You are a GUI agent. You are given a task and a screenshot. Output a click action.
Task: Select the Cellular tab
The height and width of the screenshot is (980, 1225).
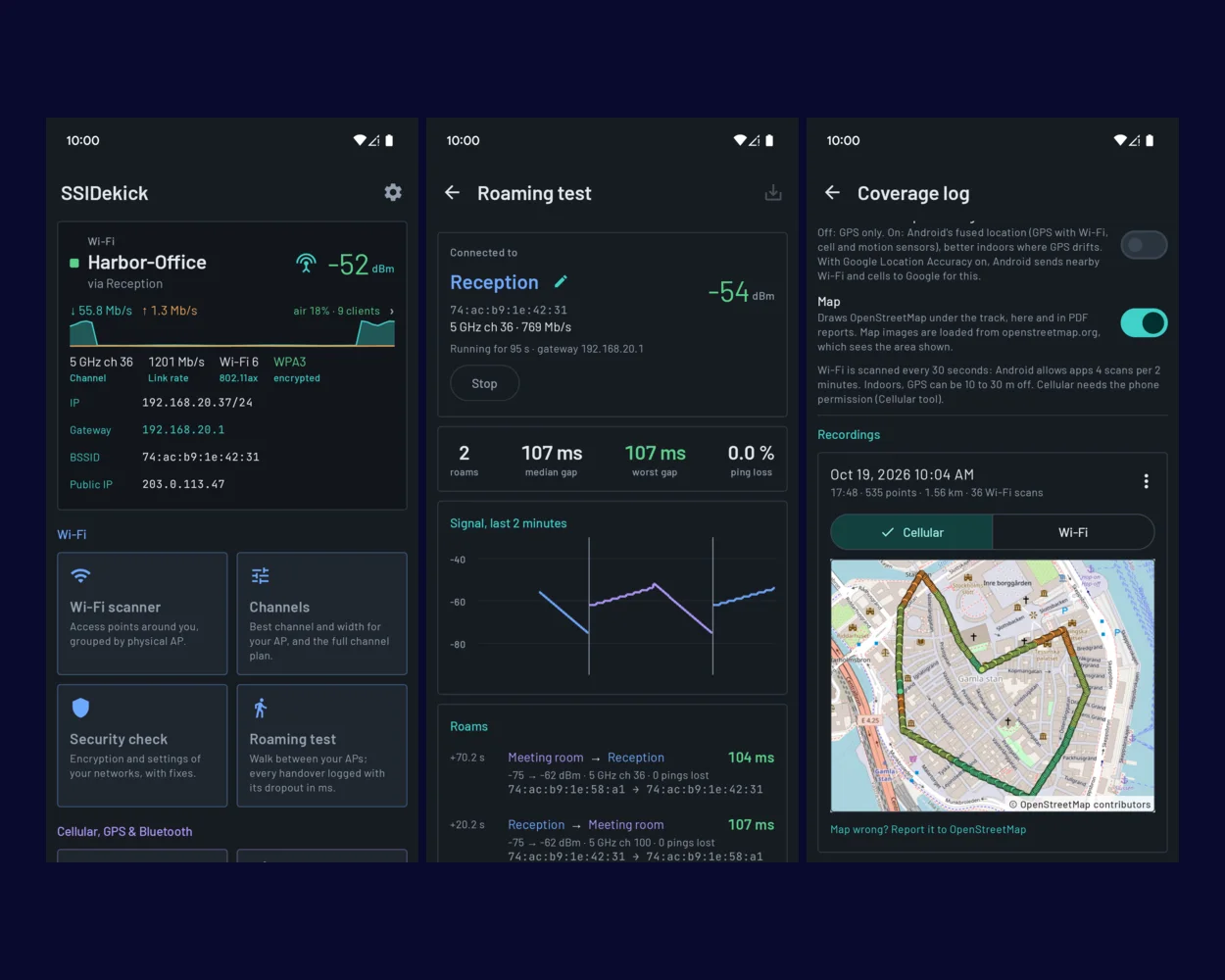coord(911,532)
